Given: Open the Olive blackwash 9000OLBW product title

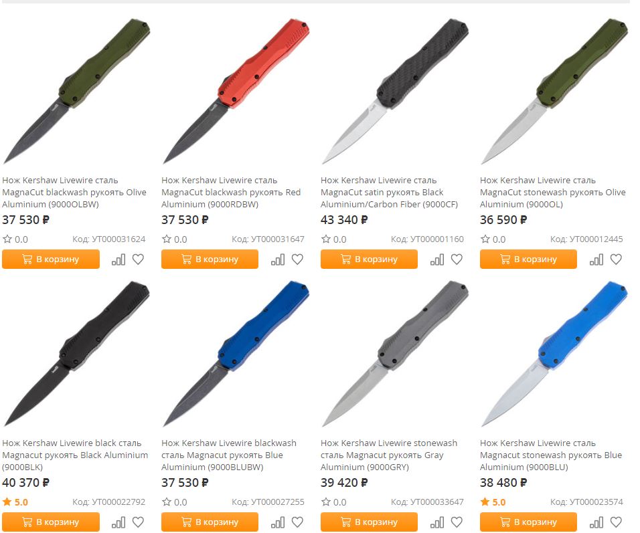Looking at the screenshot, I should coord(74,192).
